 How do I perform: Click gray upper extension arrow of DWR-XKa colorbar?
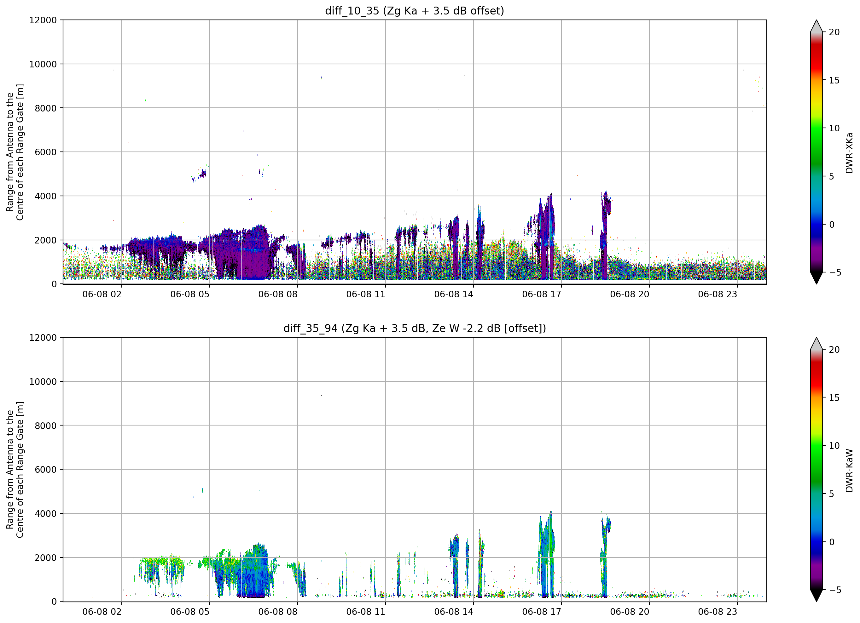[x=816, y=26]
